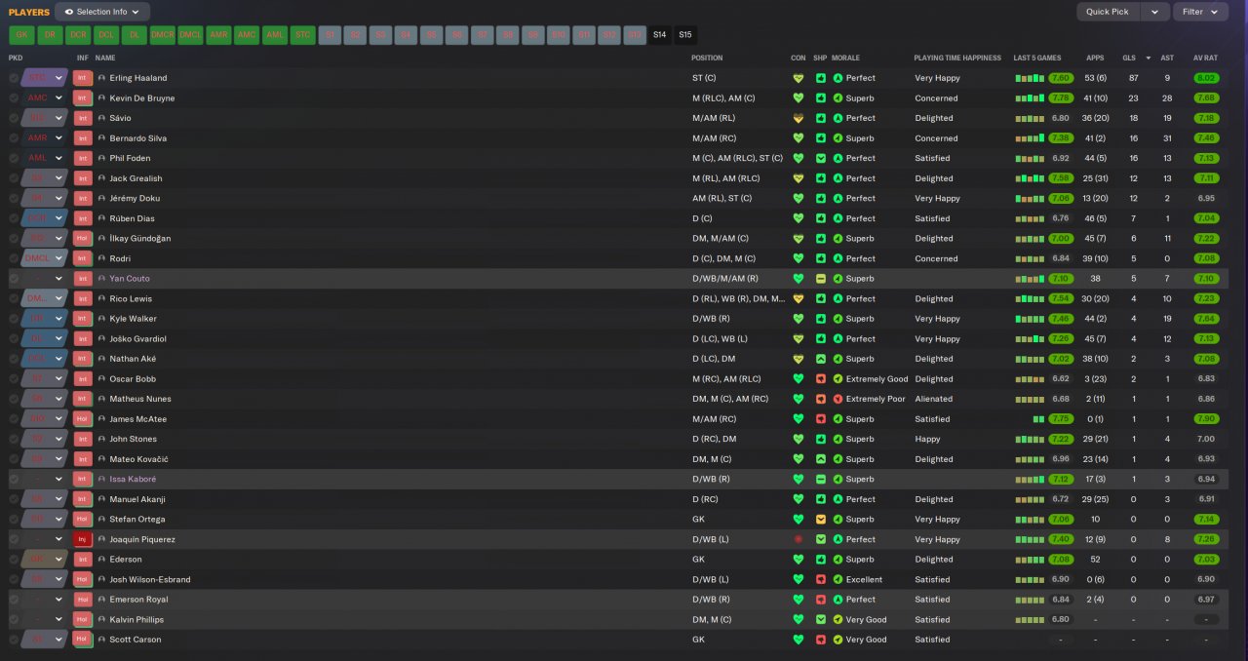This screenshot has height=661, width=1248.
Task: Click Erling Haaland's Int info badge
Action: (83, 78)
